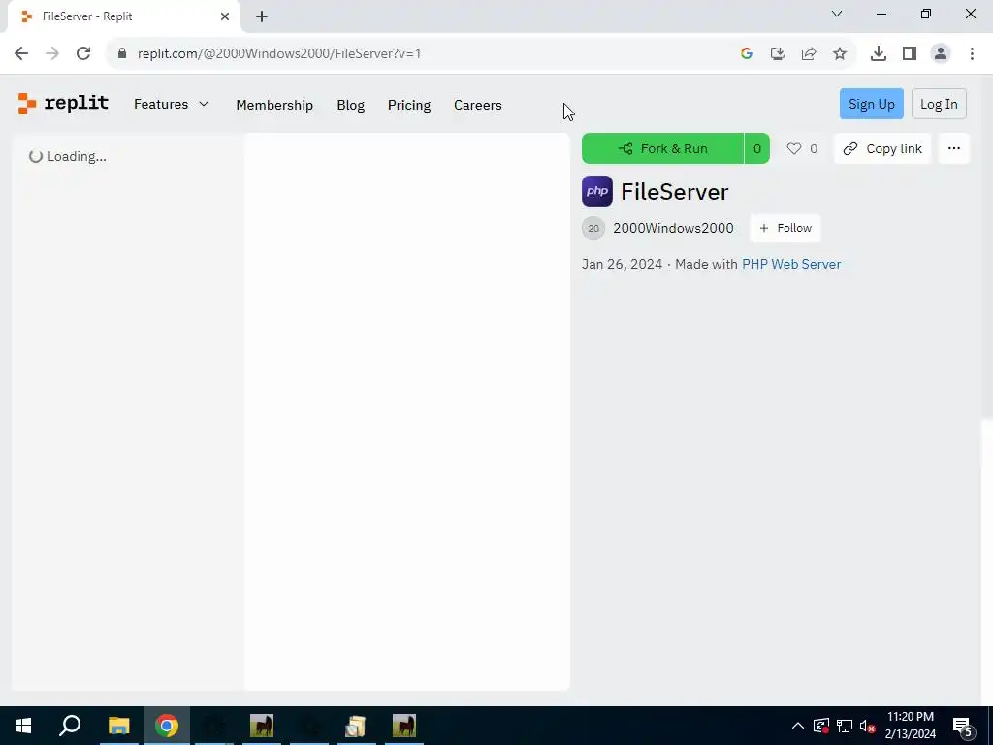Open the Windows Start menu
Screen dimensions: 993x745
click(23, 726)
